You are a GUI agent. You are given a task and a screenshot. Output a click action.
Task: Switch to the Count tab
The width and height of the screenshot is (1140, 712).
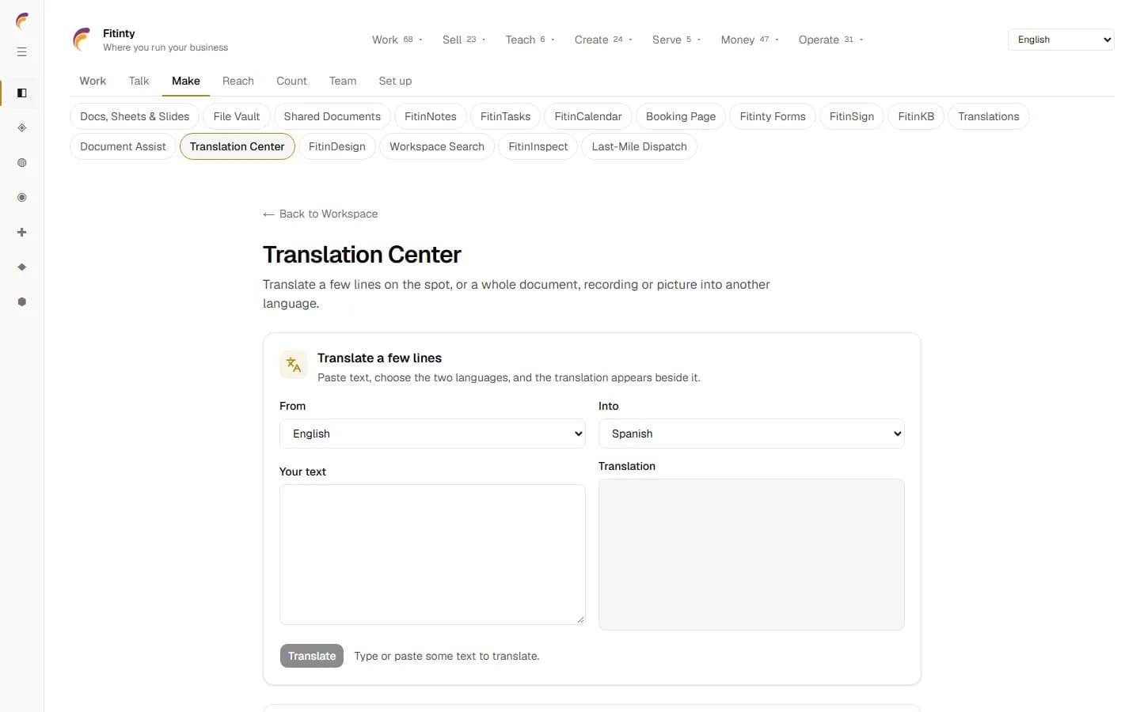coord(291,81)
